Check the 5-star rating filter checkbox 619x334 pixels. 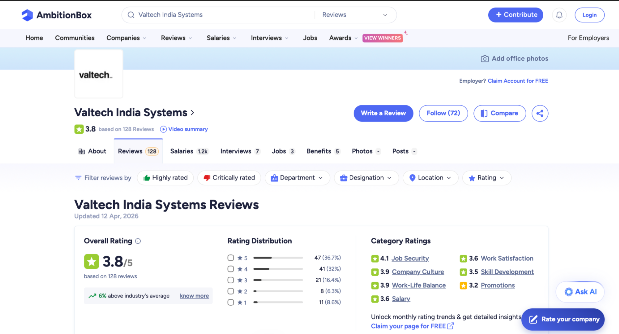[x=231, y=258]
